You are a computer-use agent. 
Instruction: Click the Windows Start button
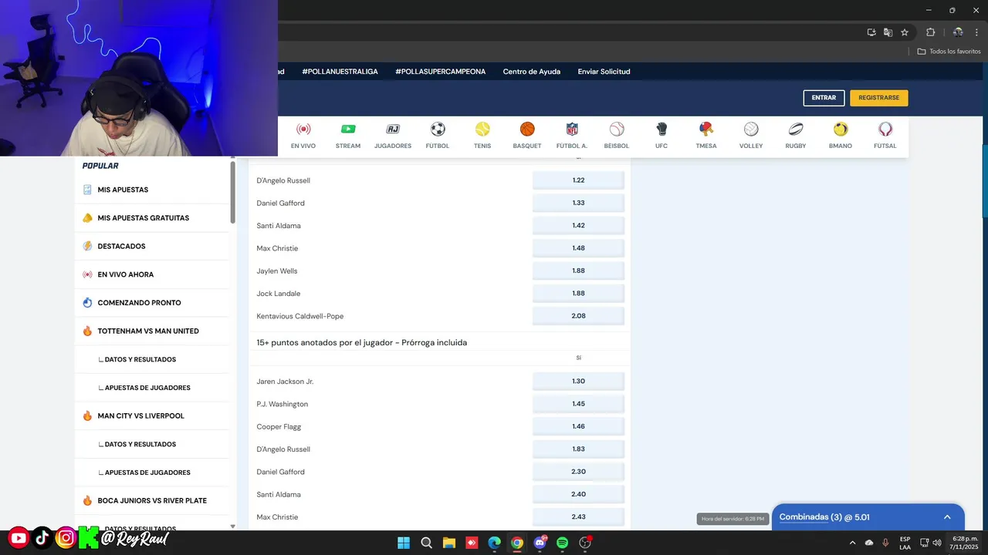click(x=404, y=543)
